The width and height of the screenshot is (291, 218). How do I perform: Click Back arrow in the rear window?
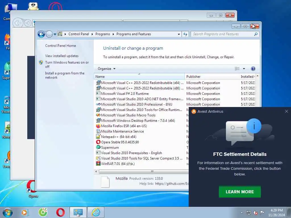[x=18, y=23]
